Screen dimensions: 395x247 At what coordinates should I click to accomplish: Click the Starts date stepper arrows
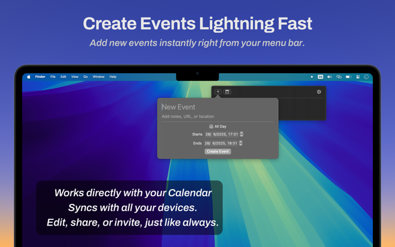coord(242,134)
